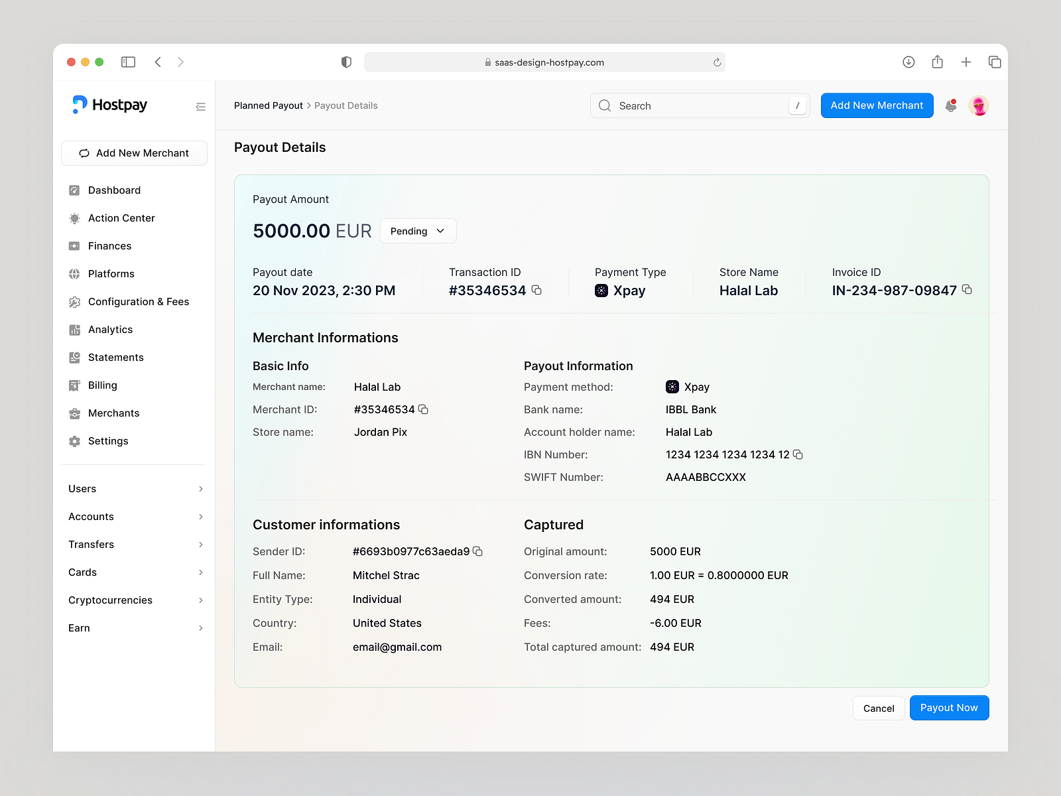The image size is (1061, 796).
Task: Toggle the Safari sidebar button
Action: click(128, 61)
